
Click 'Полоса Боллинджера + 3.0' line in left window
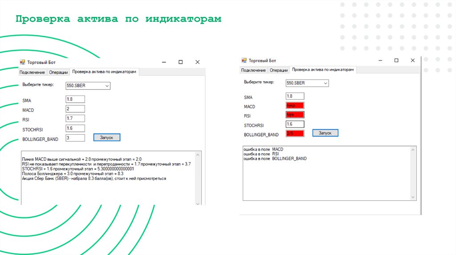coord(73,174)
